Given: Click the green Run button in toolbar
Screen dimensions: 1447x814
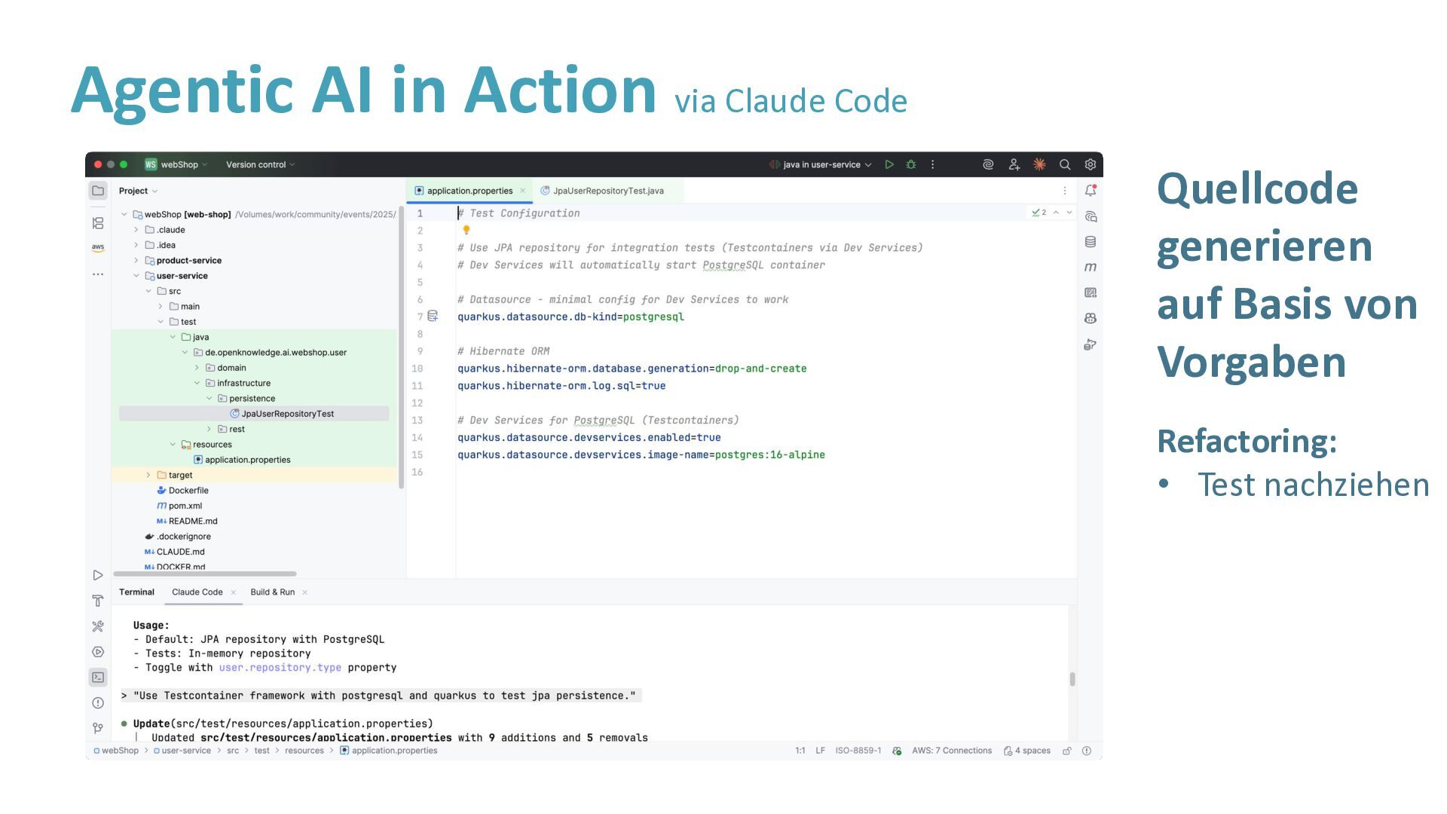Looking at the screenshot, I should (x=889, y=164).
